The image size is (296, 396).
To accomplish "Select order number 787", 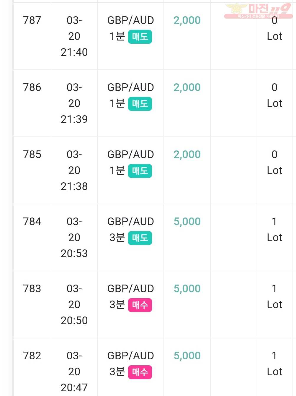I will click(x=32, y=20).
